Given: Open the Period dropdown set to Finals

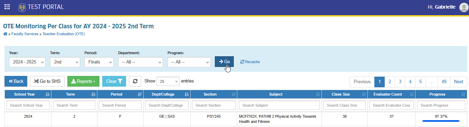Looking at the screenshot, I should 99,62.
